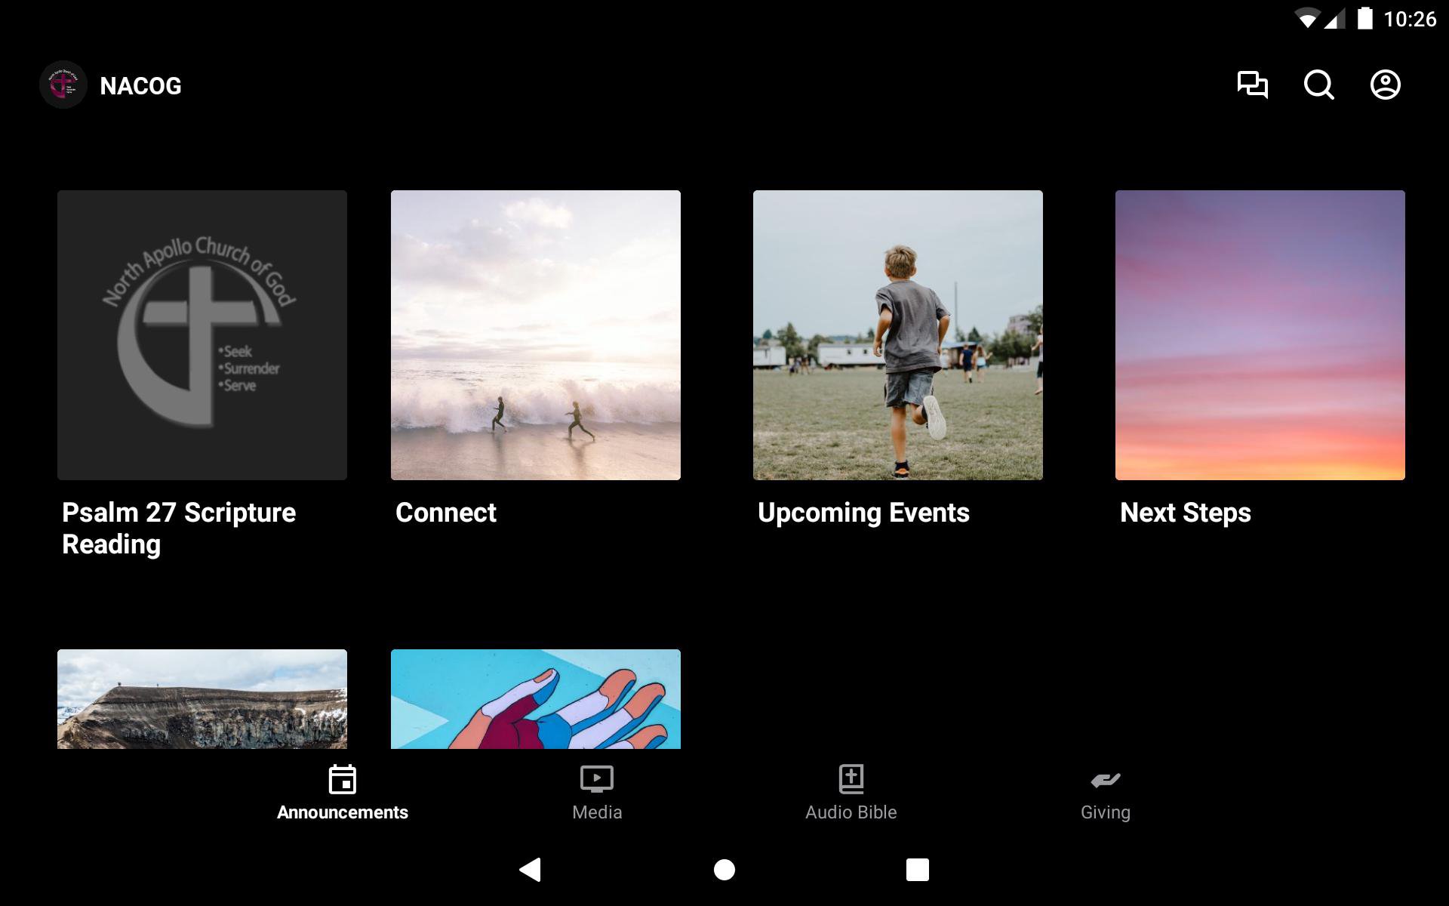Tap the Announcements calendar icon

coord(343,779)
